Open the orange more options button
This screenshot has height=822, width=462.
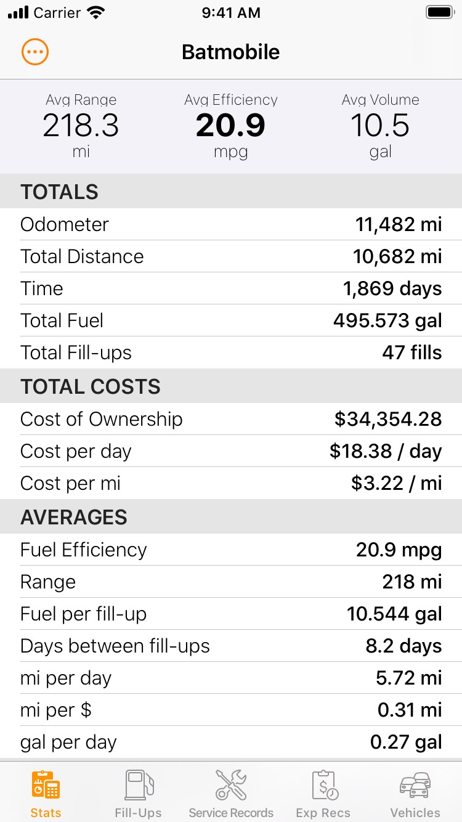(x=35, y=52)
